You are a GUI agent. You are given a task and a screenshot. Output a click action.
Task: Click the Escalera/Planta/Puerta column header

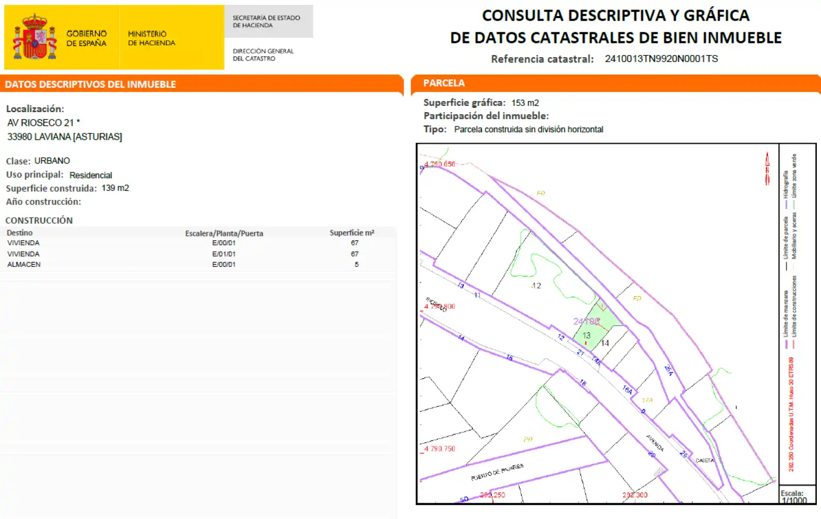click(224, 233)
